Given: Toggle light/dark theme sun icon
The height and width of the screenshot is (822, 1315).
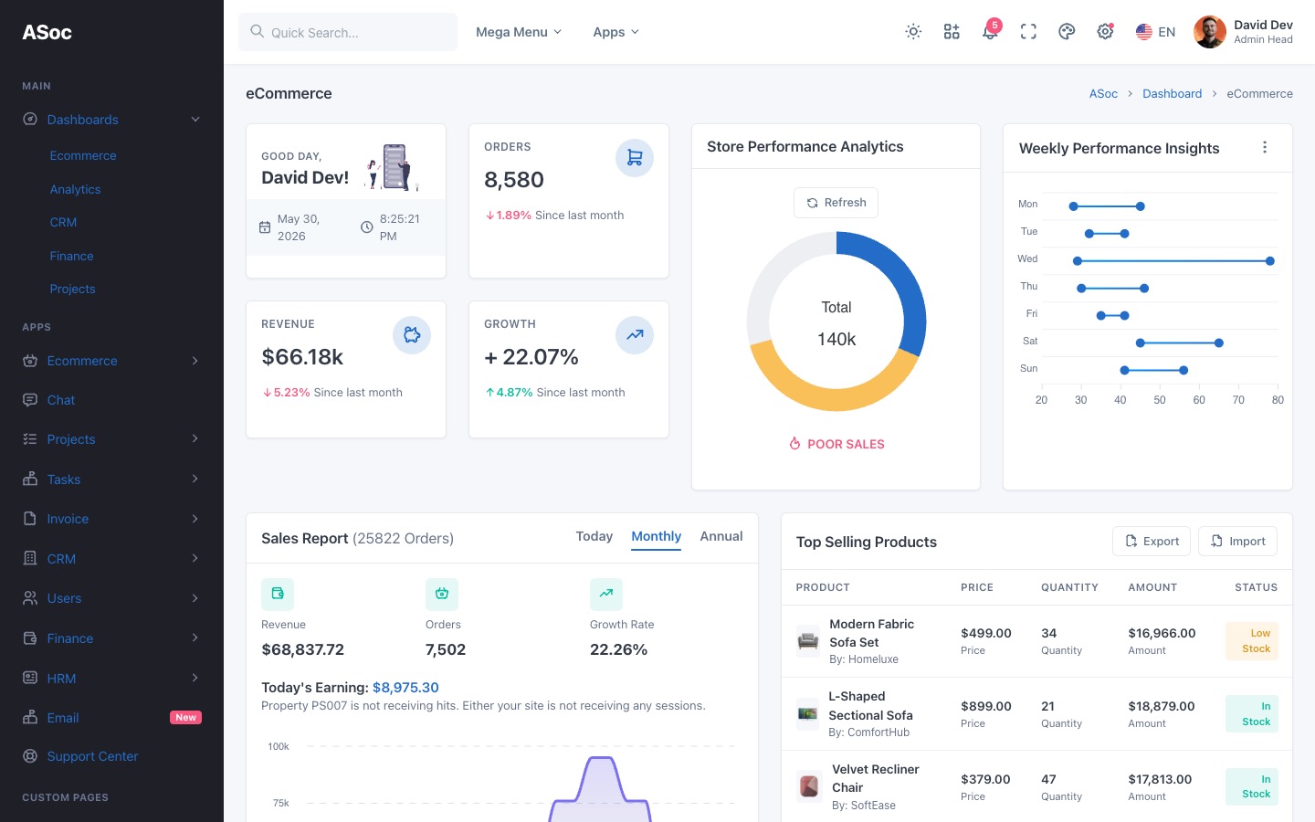Looking at the screenshot, I should [x=913, y=32].
